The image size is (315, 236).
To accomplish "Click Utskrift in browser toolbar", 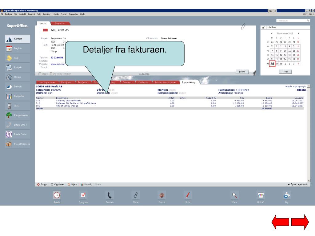I will coord(86,184).
